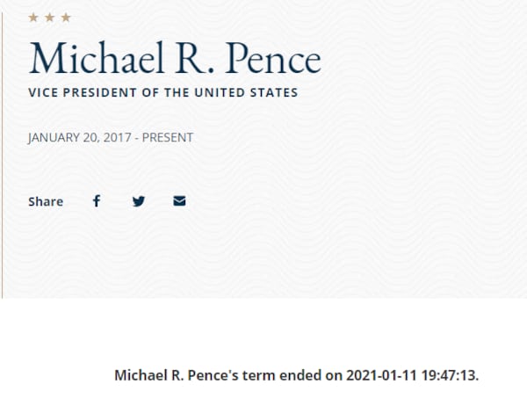Click the "Share" label

pos(46,202)
